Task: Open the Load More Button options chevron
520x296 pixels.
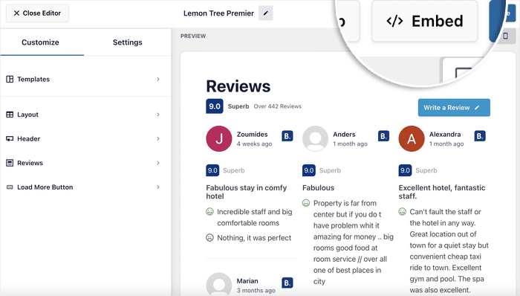Action: (158, 187)
